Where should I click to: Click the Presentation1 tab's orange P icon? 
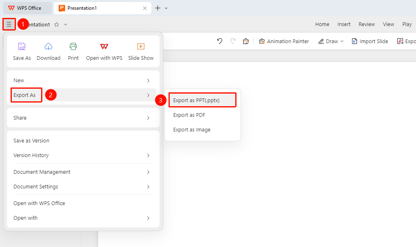[62, 8]
